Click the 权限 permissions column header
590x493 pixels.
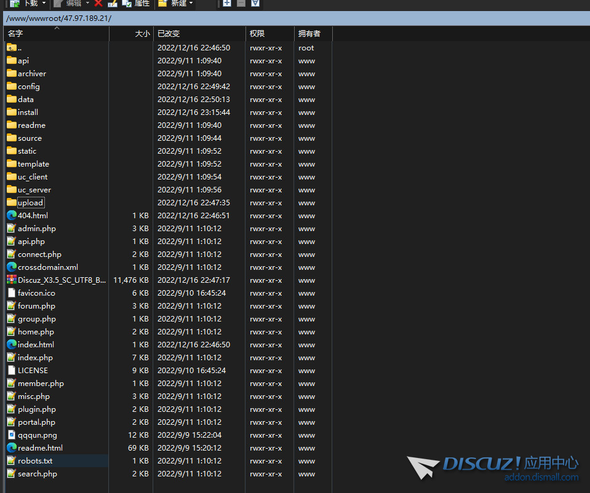coord(257,34)
